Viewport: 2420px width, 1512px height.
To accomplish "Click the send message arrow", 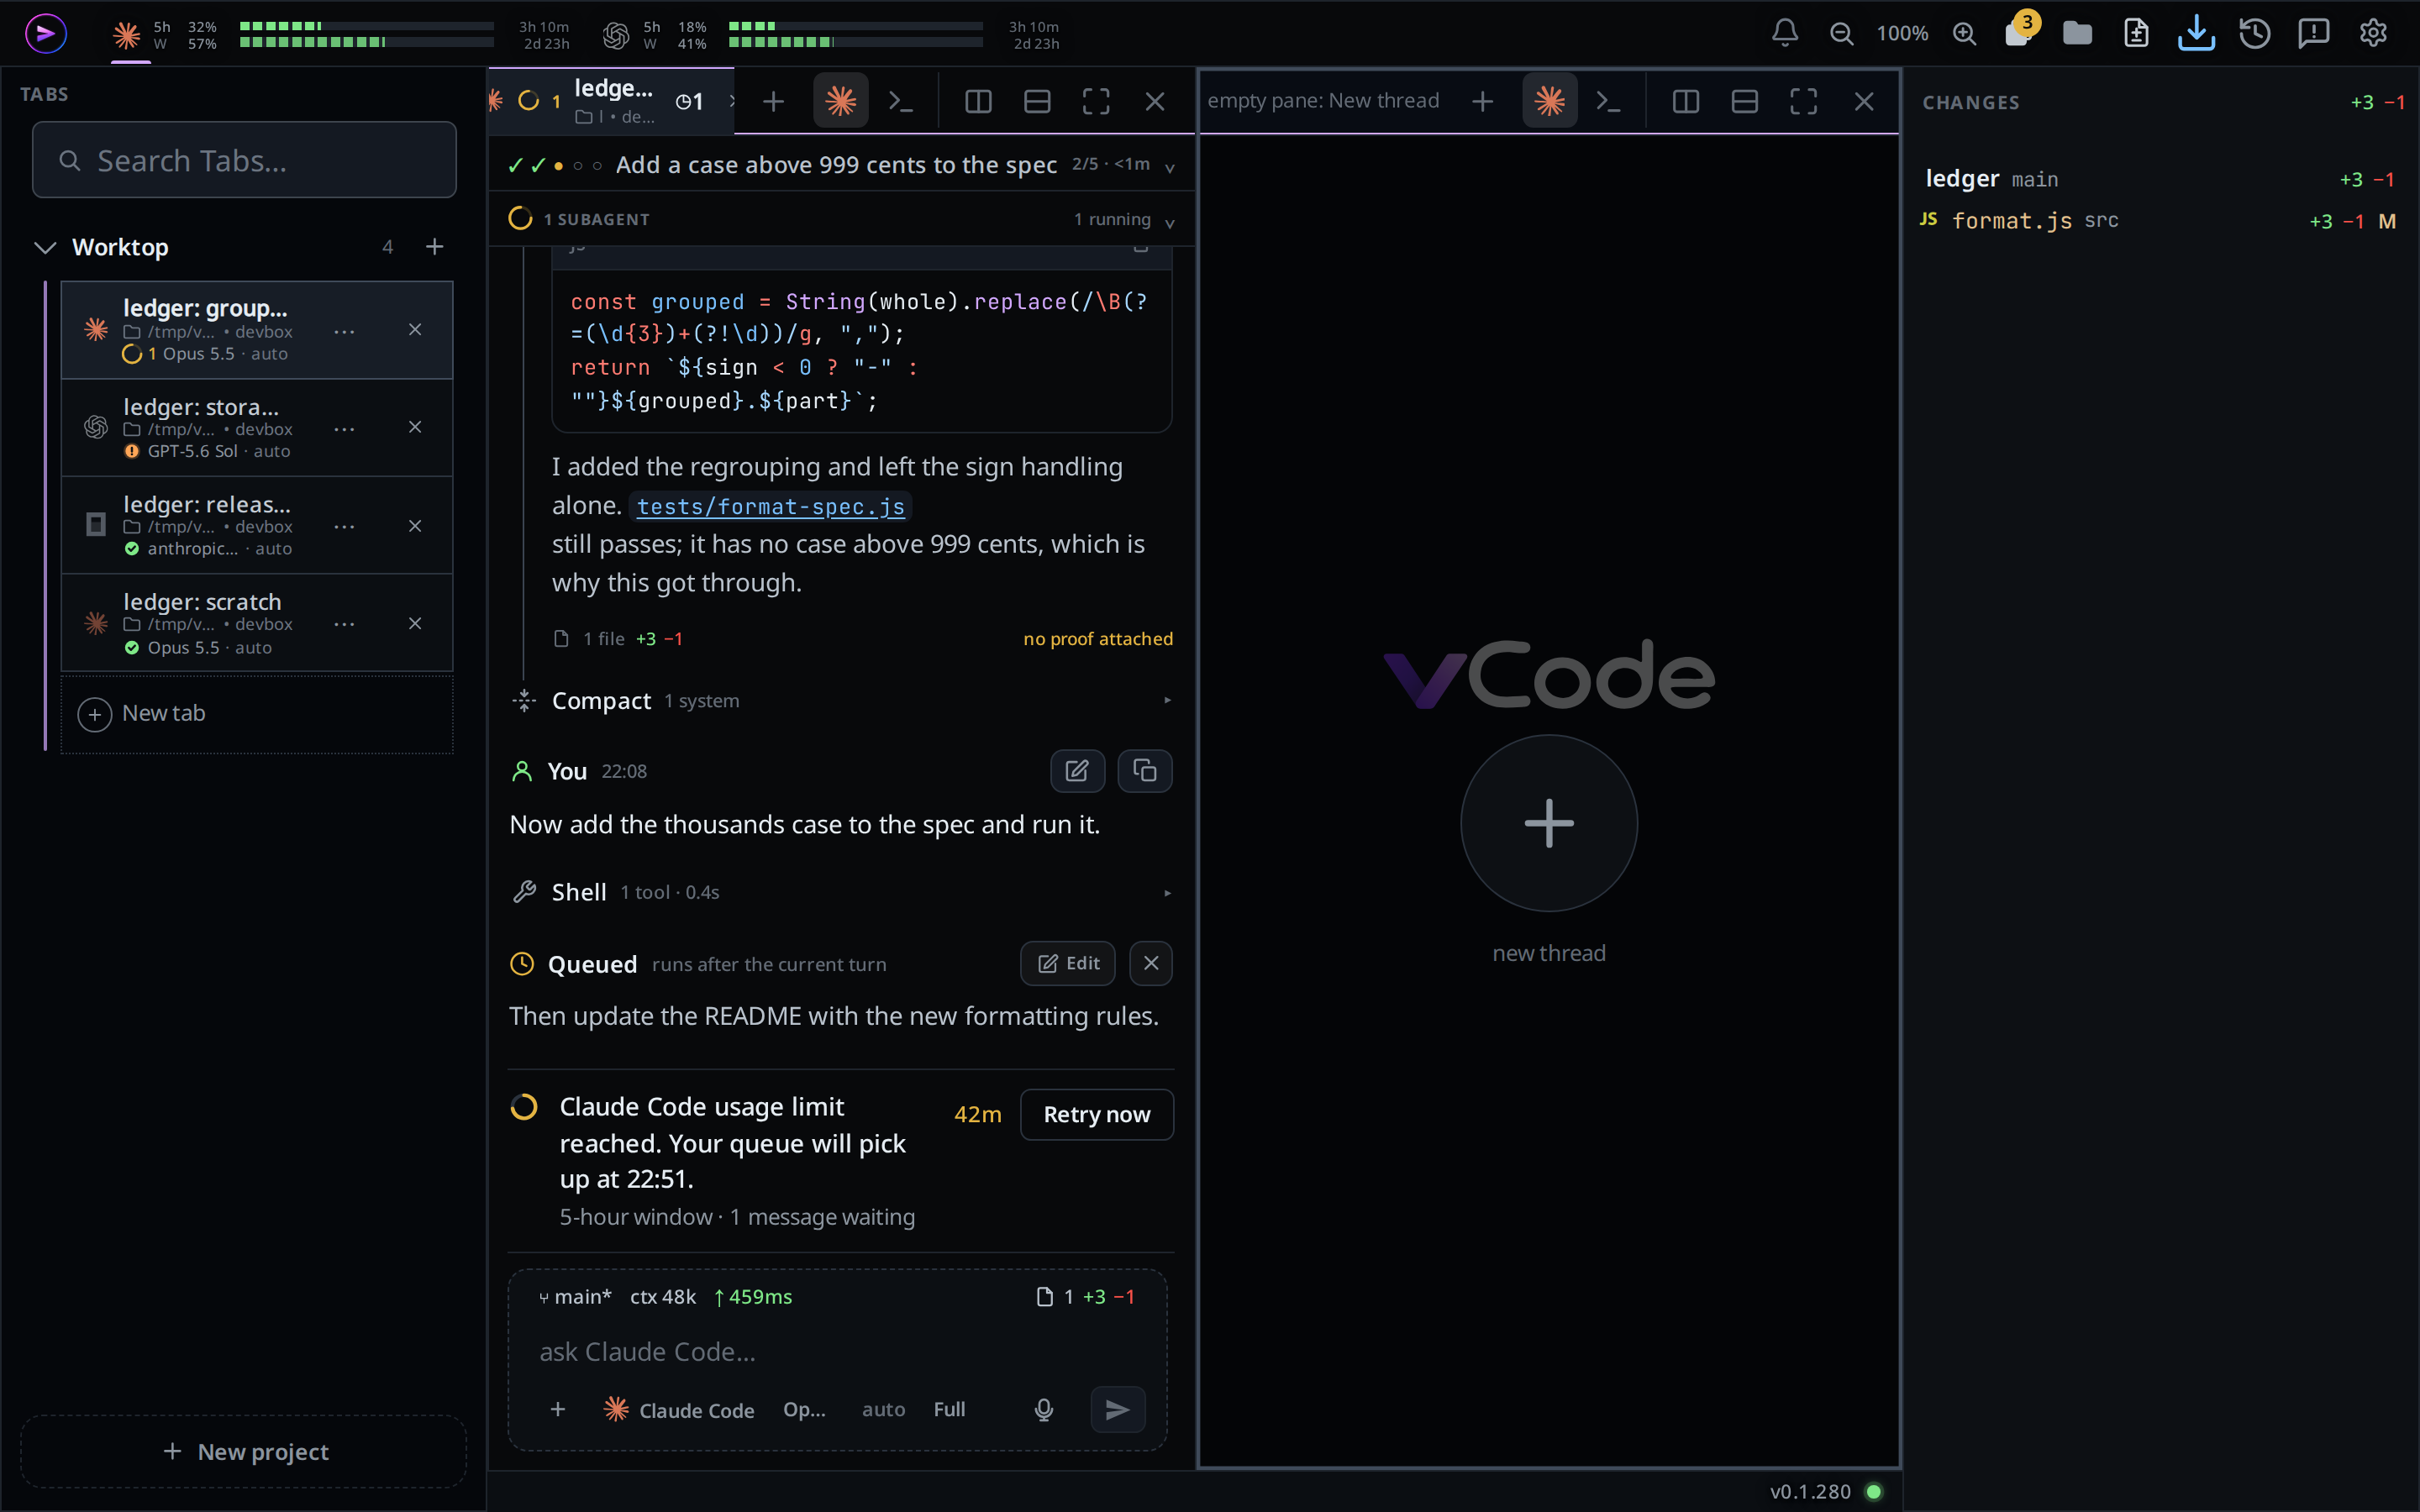I will point(1117,1409).
